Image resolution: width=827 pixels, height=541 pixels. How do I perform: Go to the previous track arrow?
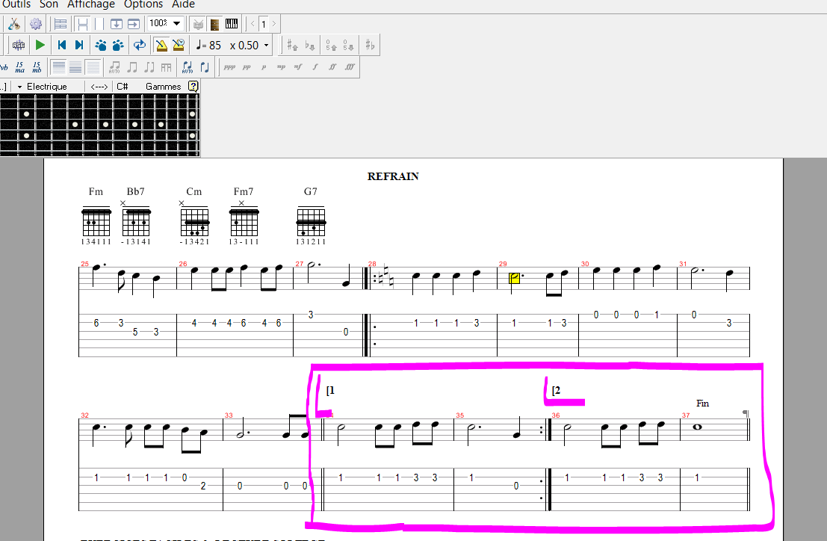(x=253, y=24)
